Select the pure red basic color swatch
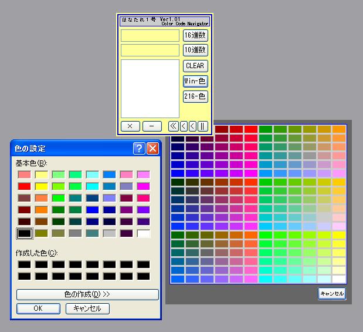 [25, 186]
